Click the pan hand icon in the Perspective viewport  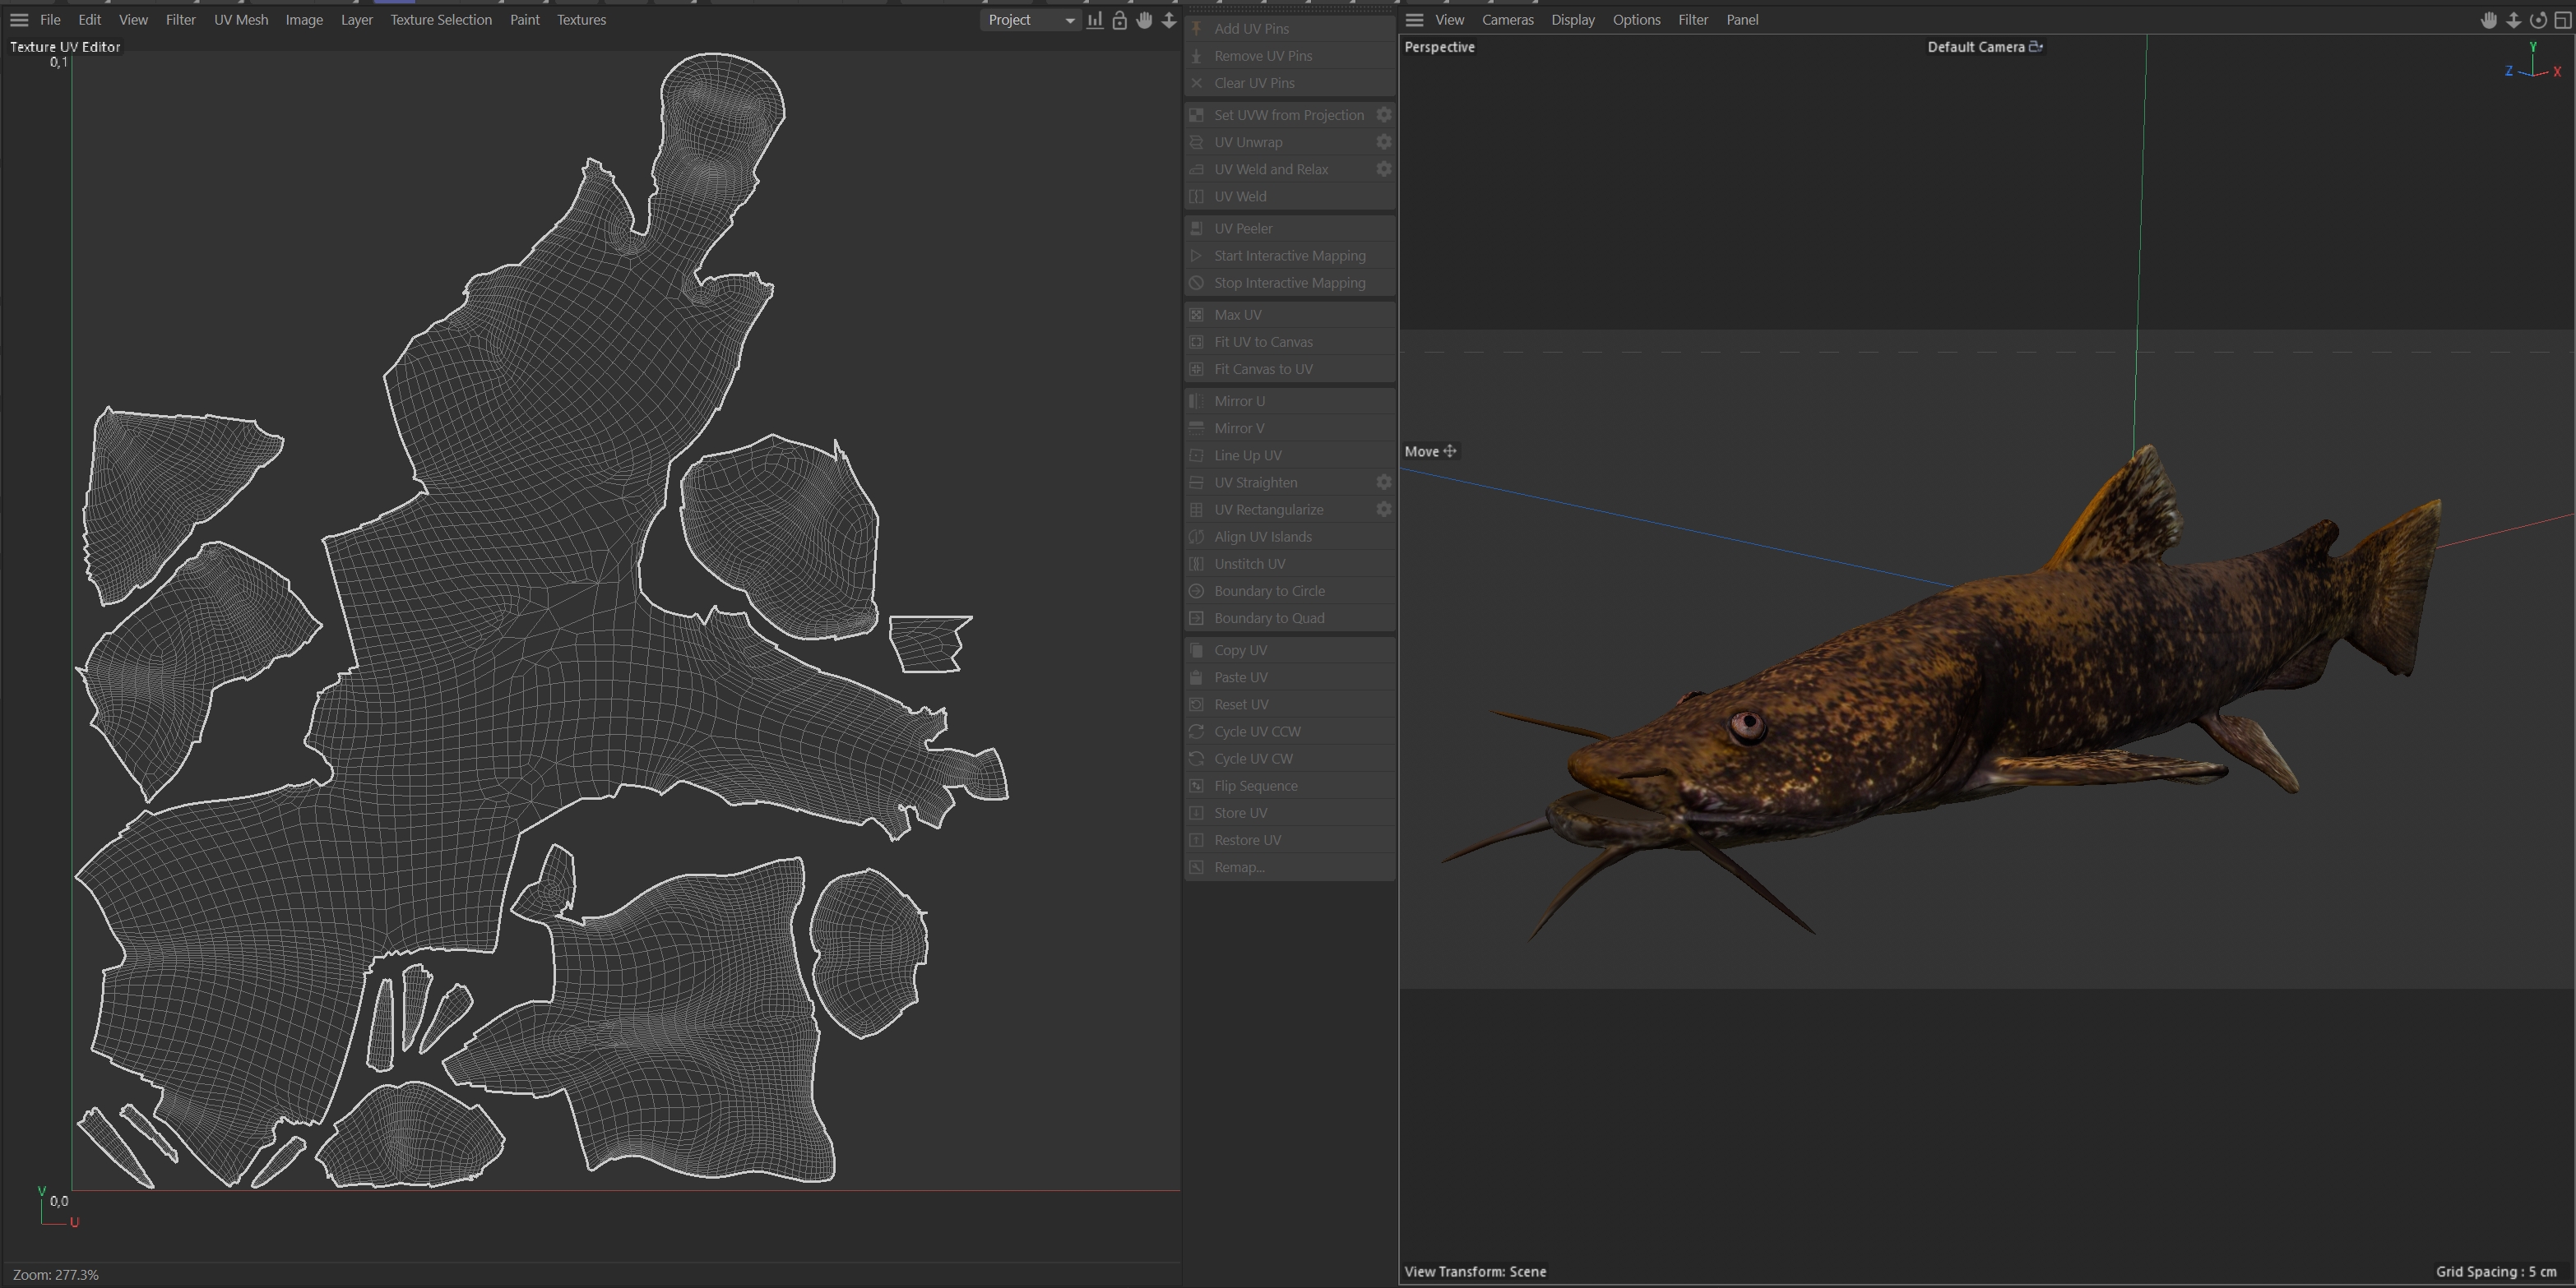2488,20
